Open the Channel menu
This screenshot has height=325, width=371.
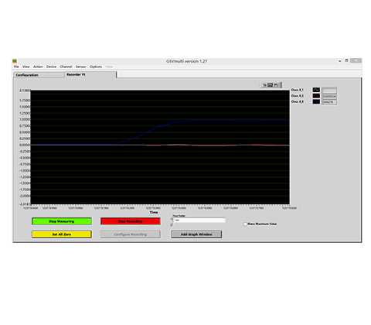pyautogui.click(x=66, y=67)
